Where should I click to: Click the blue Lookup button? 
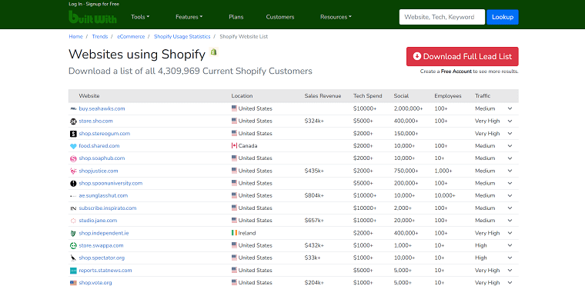(503, 17)
